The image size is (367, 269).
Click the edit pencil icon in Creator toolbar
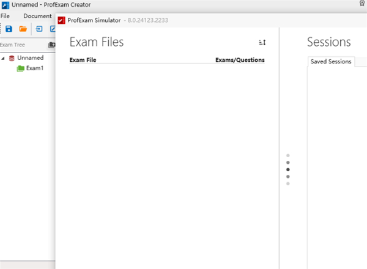[x=53, y=29]
